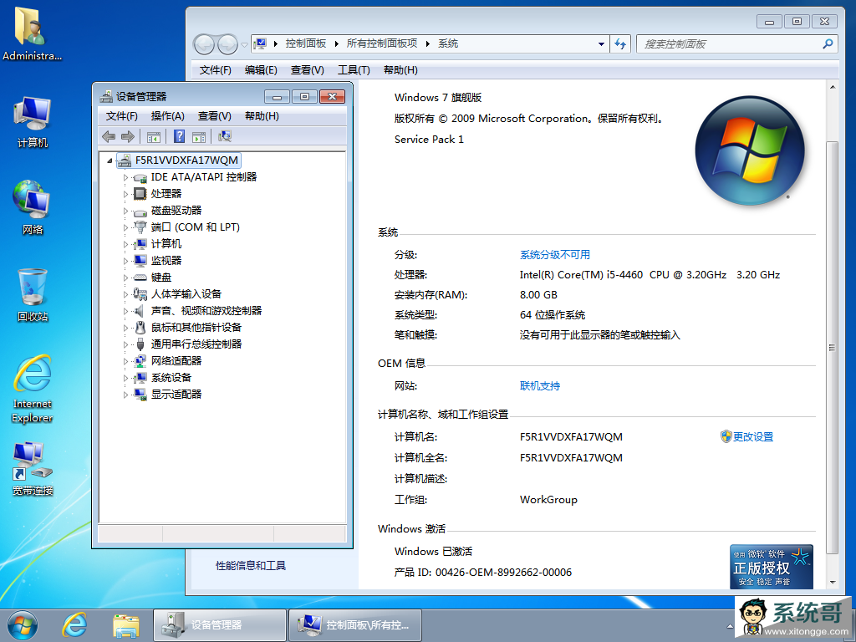This screenshot has width=856, height=642.
Task: Open 编辑(E) menu in Control Panel window
Action: click(261, 70)
